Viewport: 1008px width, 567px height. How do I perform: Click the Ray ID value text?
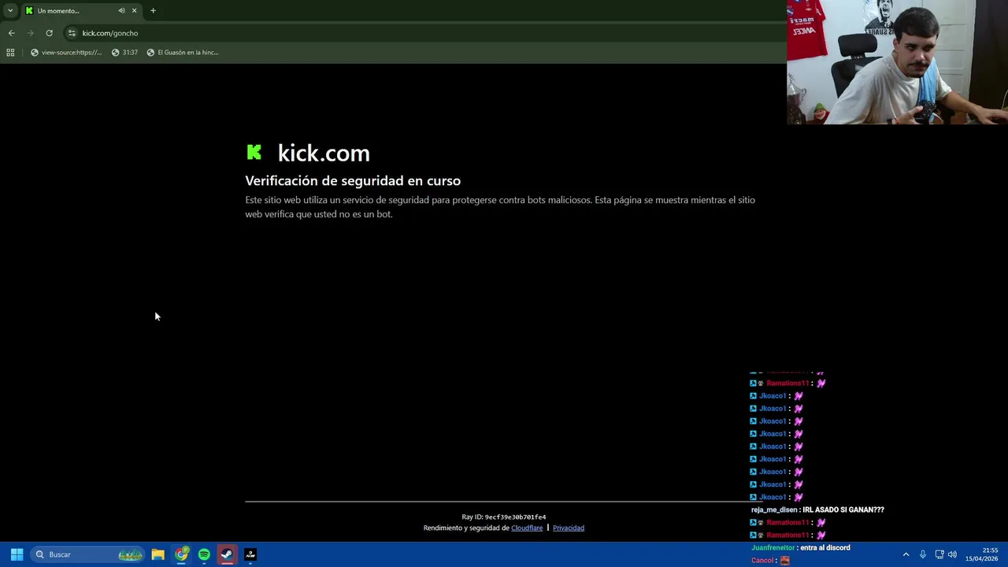pos(515,517)
